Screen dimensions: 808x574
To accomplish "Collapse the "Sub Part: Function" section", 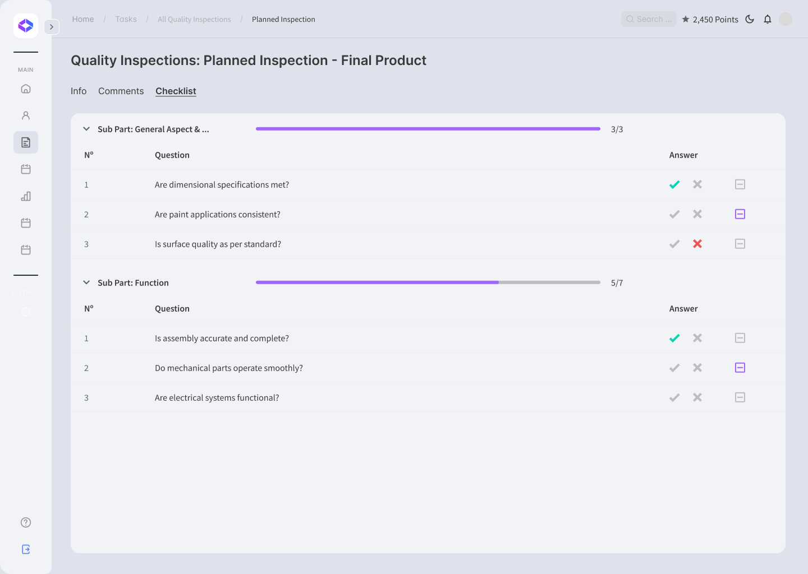I will [x=86, y=283].
